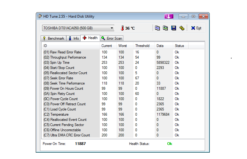Select the (C4) Reallocated Event Count row
The width and height of the screenshot is (247, 159).
coord(116,120)
